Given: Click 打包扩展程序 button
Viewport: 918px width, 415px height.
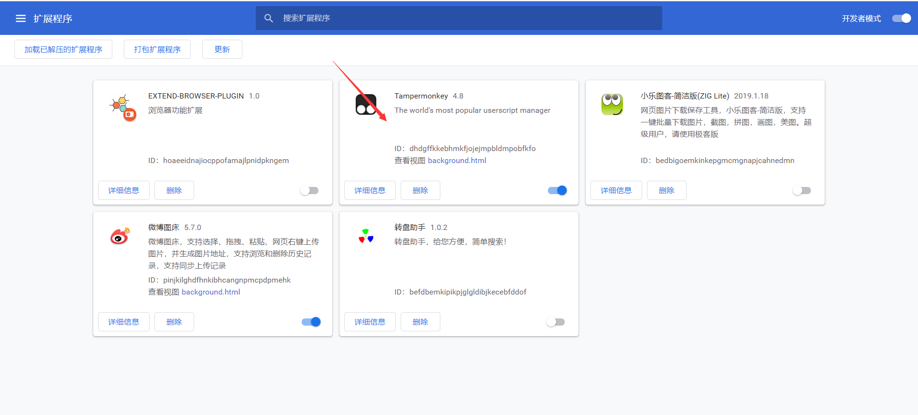Looking at the screenshot, I should (157, 49).
